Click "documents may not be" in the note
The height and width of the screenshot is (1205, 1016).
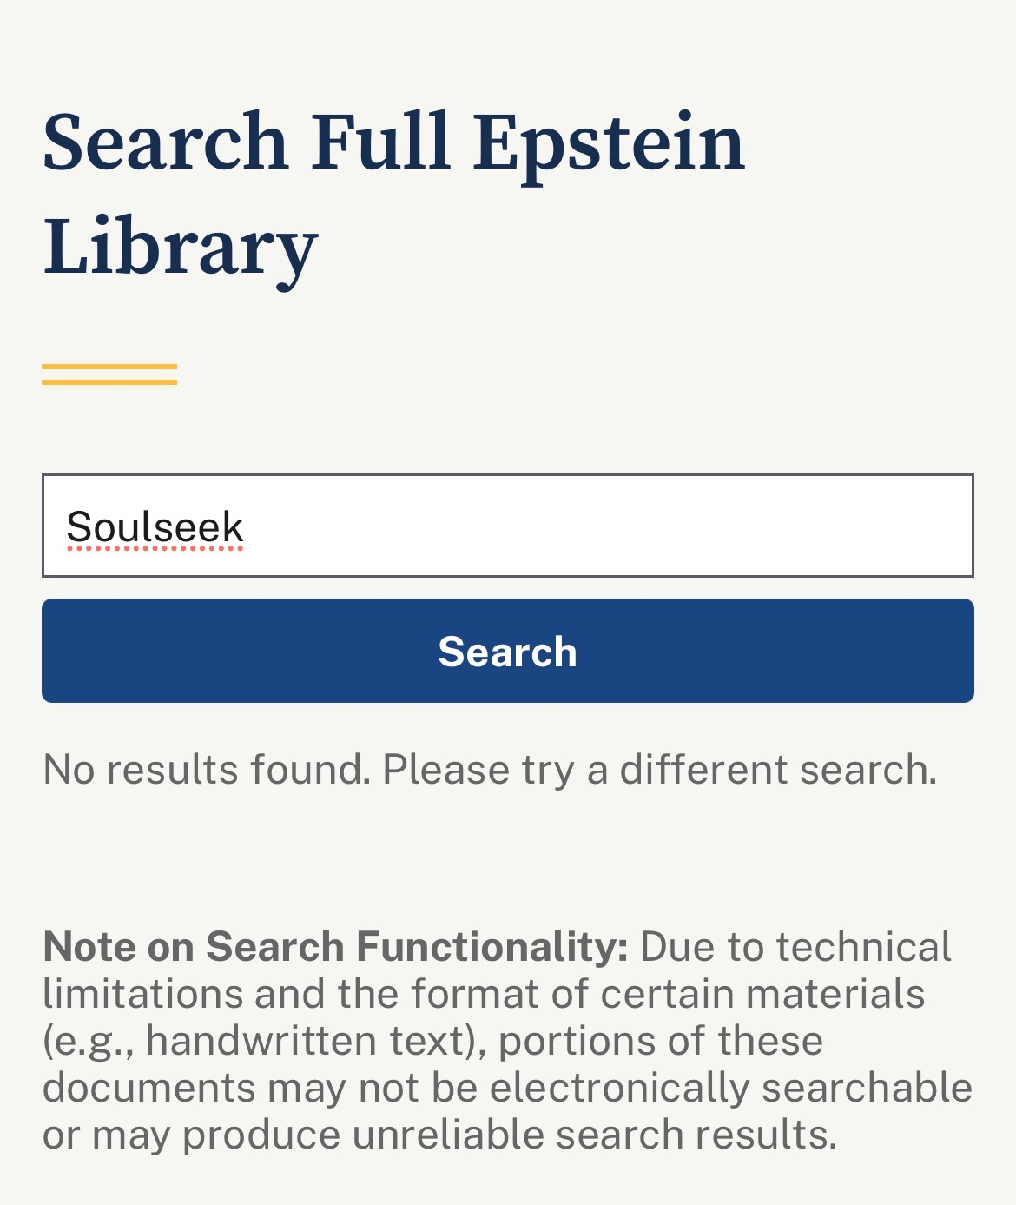(x=260, y=1087)
